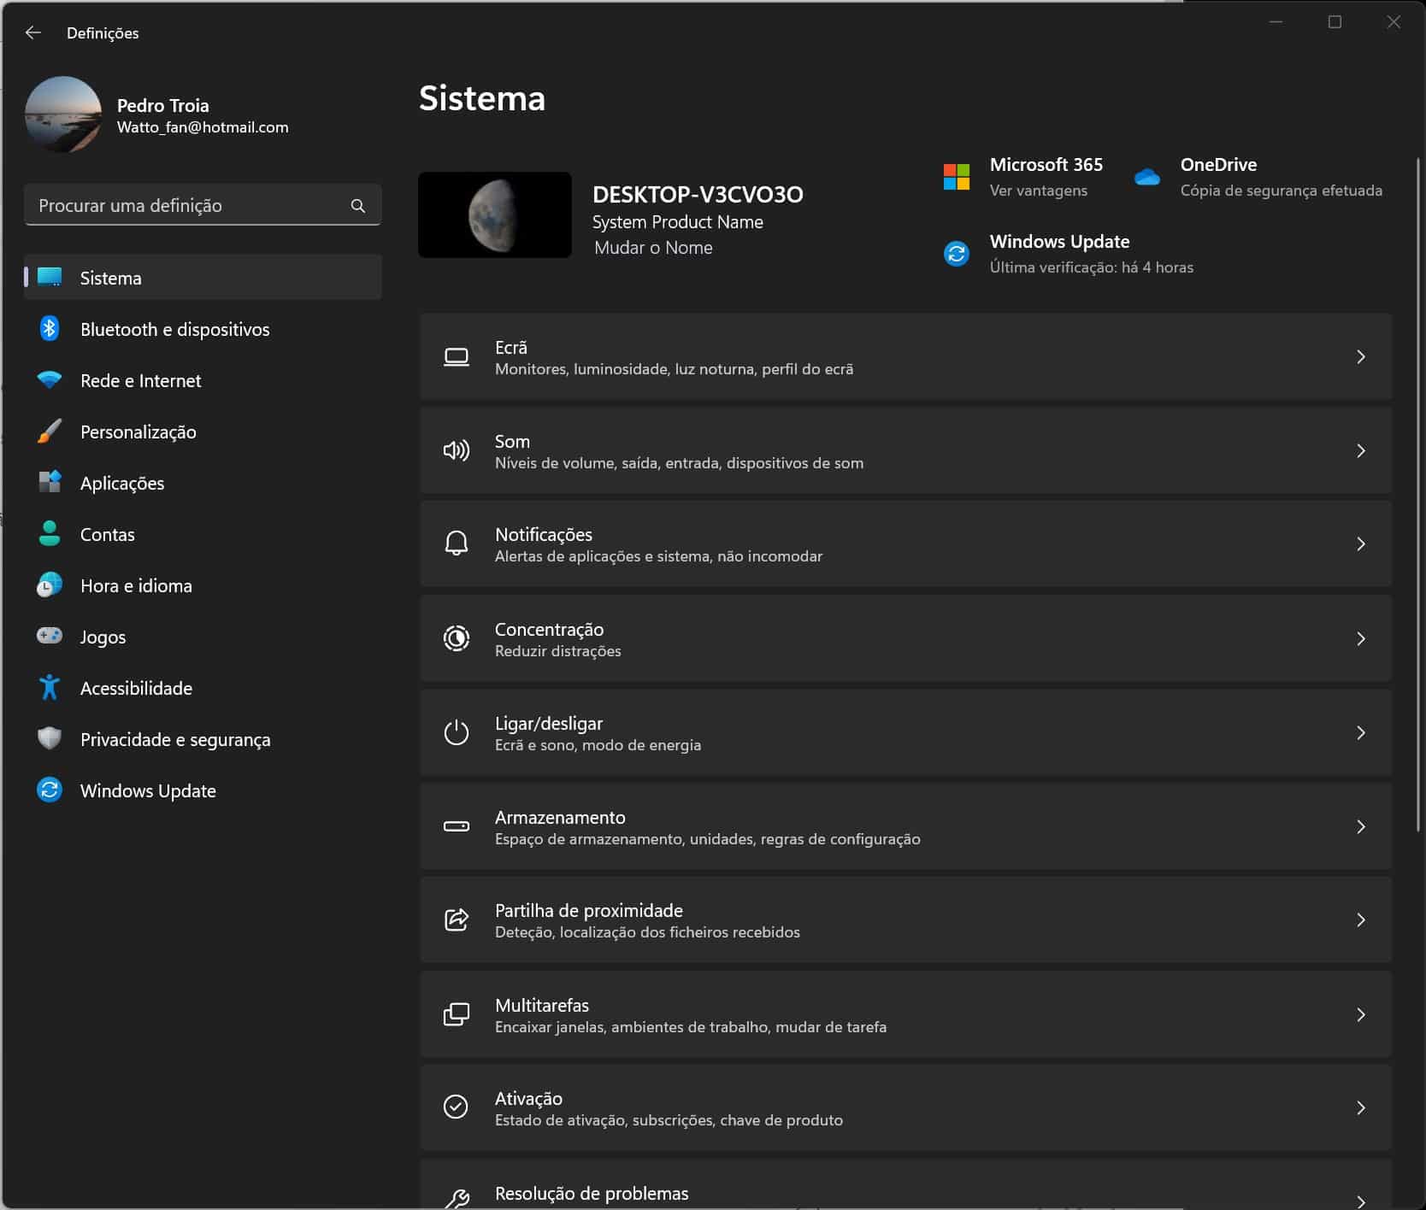
Task: Click the back arrow in Definições
Action: 33,32
